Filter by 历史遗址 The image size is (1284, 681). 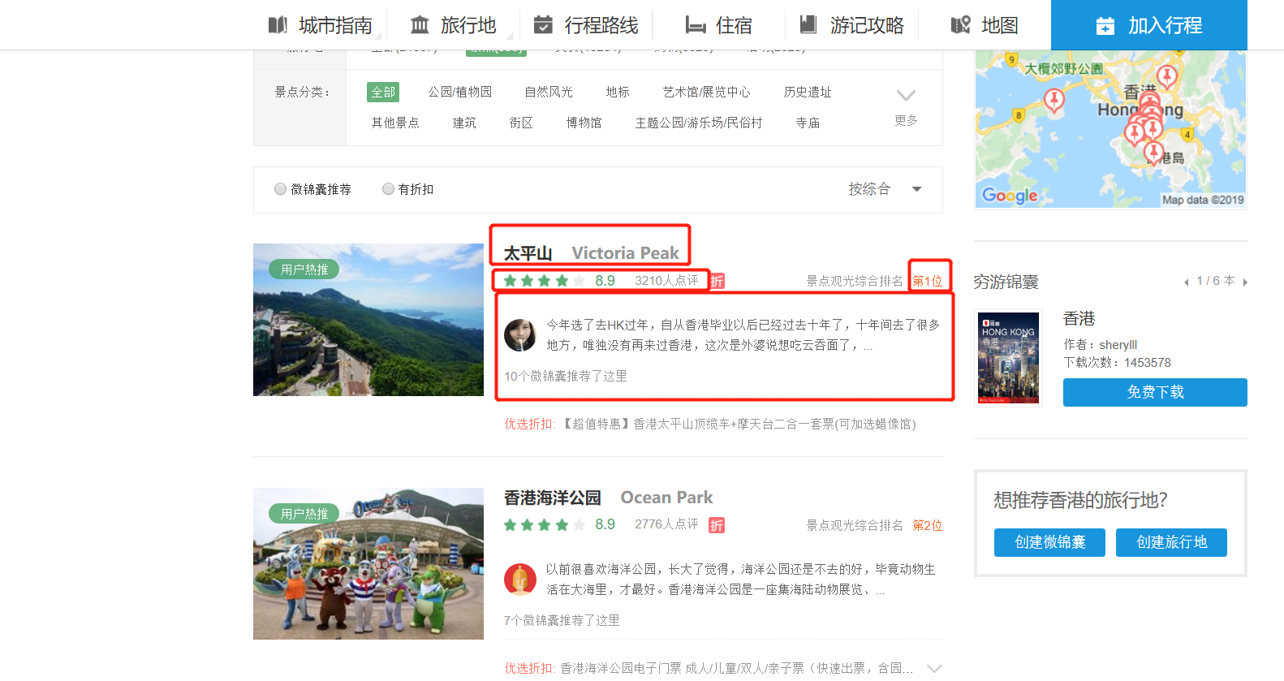pos(808,92)
